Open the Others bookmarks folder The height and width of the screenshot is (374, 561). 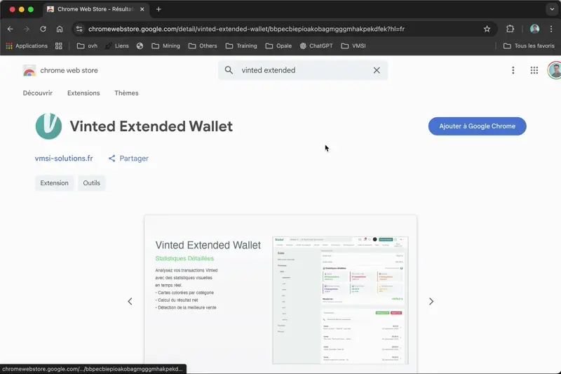[x=203, y=46]
